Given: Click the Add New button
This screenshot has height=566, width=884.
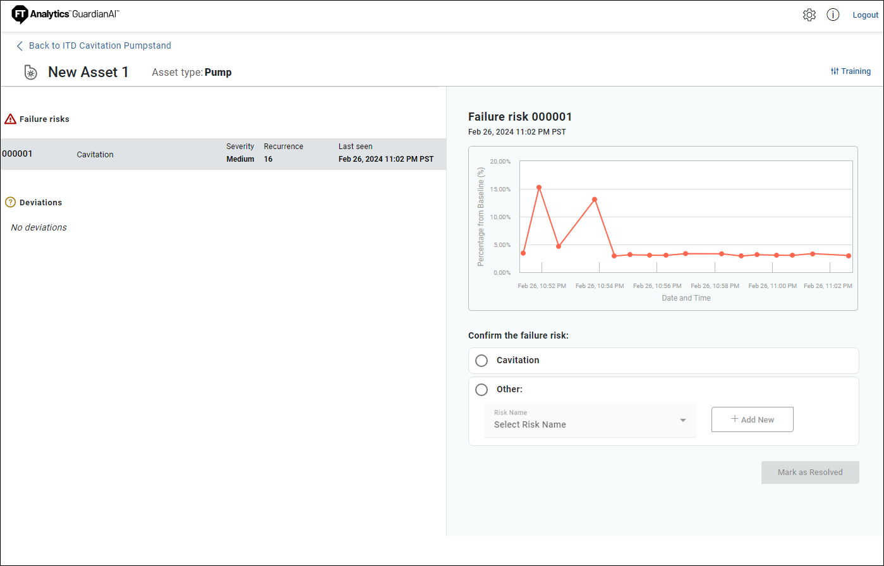Looking at the screenshot, I should click(x=752, y=419).
